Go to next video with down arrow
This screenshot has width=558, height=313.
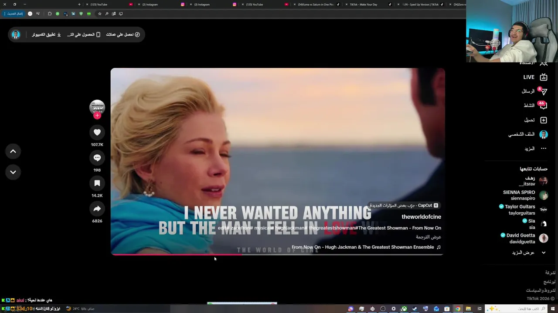pos(13,172)
